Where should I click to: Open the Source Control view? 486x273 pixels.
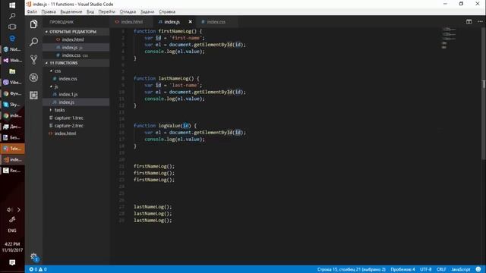click(x=33, y=59)
